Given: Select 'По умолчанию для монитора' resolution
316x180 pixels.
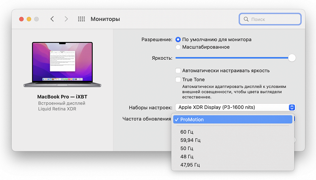Looking at the screenshot, I should [x=178, y=40].
